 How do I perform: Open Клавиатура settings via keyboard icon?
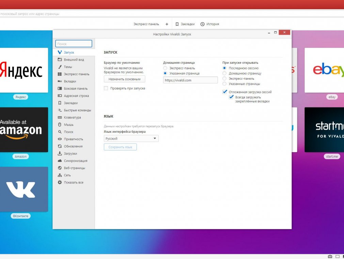tap(60, 117)
